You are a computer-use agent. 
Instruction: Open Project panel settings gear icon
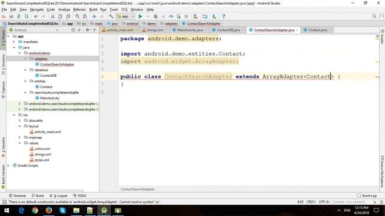tap(87, 30)
